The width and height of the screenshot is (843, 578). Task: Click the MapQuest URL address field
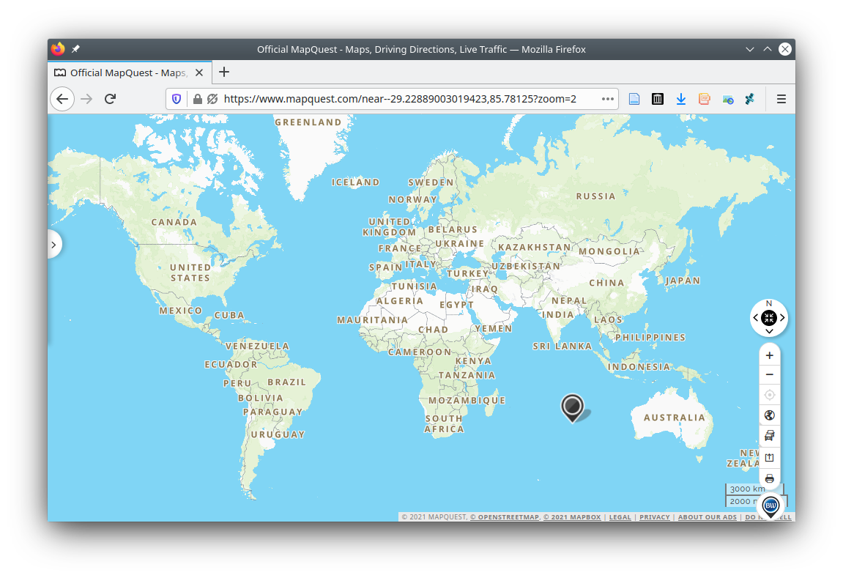click(400, 99)
